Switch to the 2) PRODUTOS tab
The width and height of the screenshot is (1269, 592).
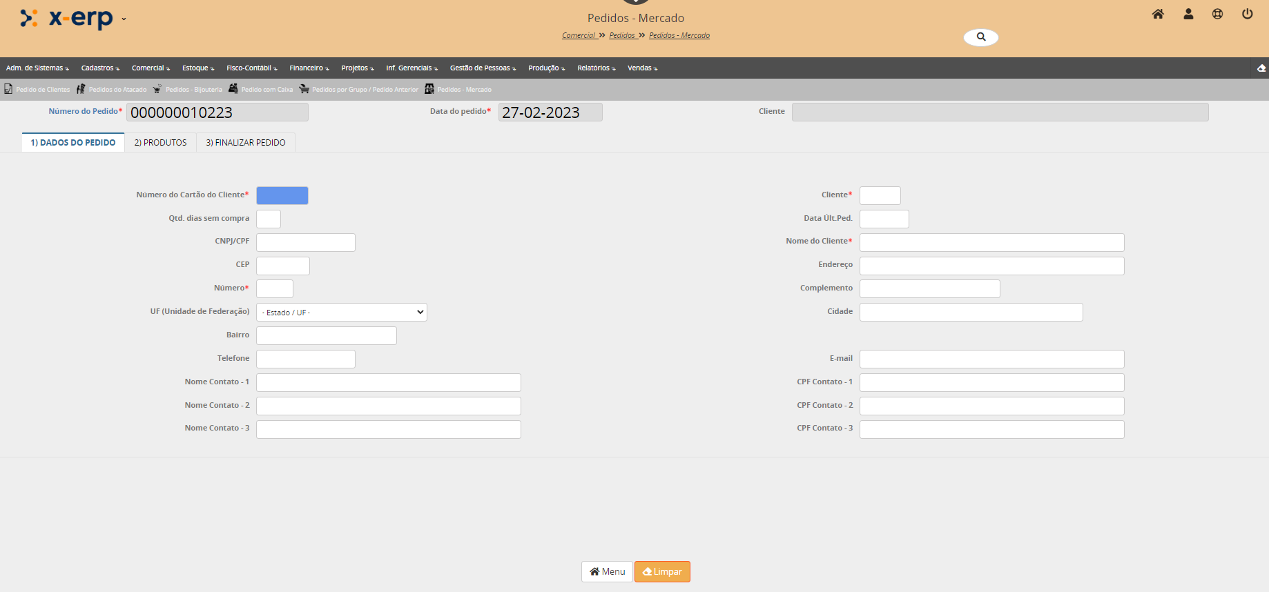(160, 143)
